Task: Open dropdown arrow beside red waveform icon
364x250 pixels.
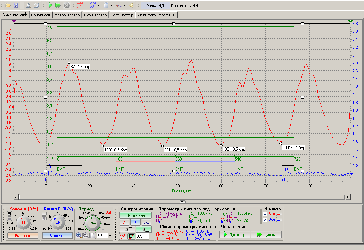Action: (x=86, y=5)
